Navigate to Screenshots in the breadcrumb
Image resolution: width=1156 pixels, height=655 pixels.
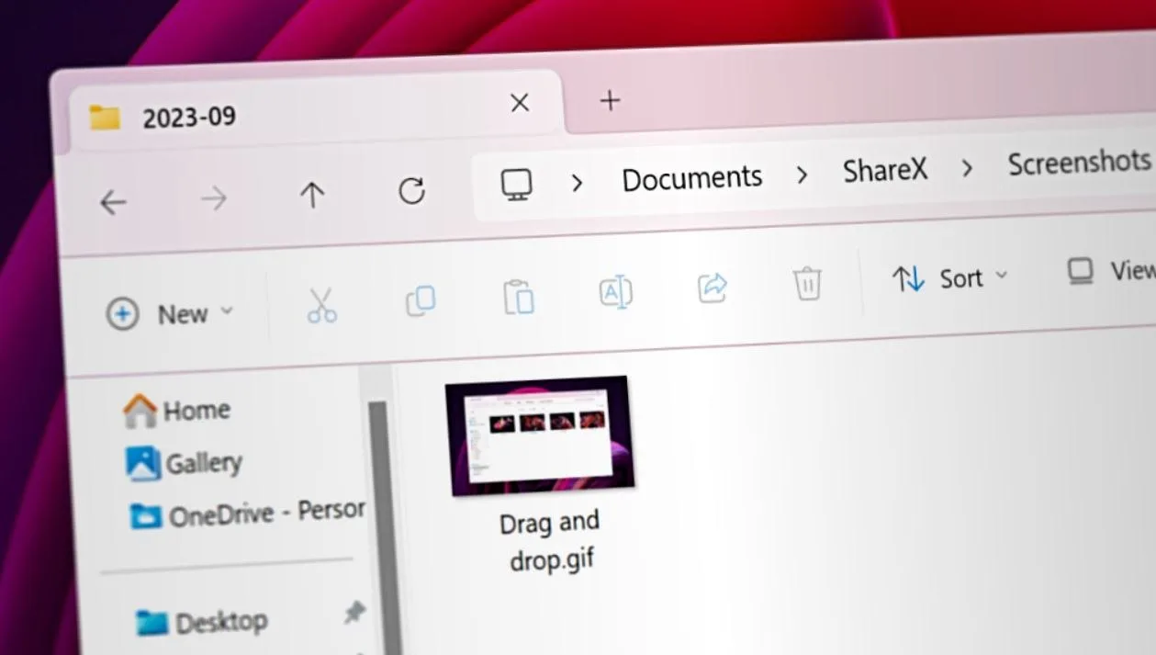1079,164
